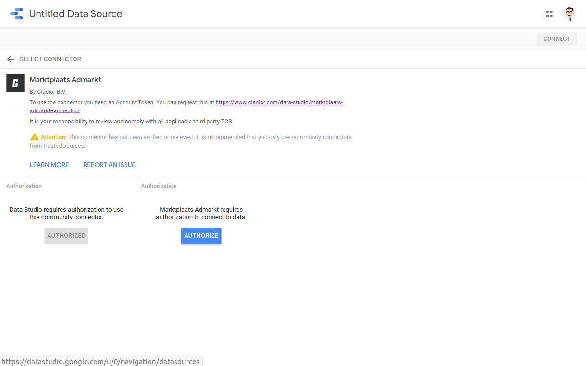Click the CONNECT button

coord(557,39)
